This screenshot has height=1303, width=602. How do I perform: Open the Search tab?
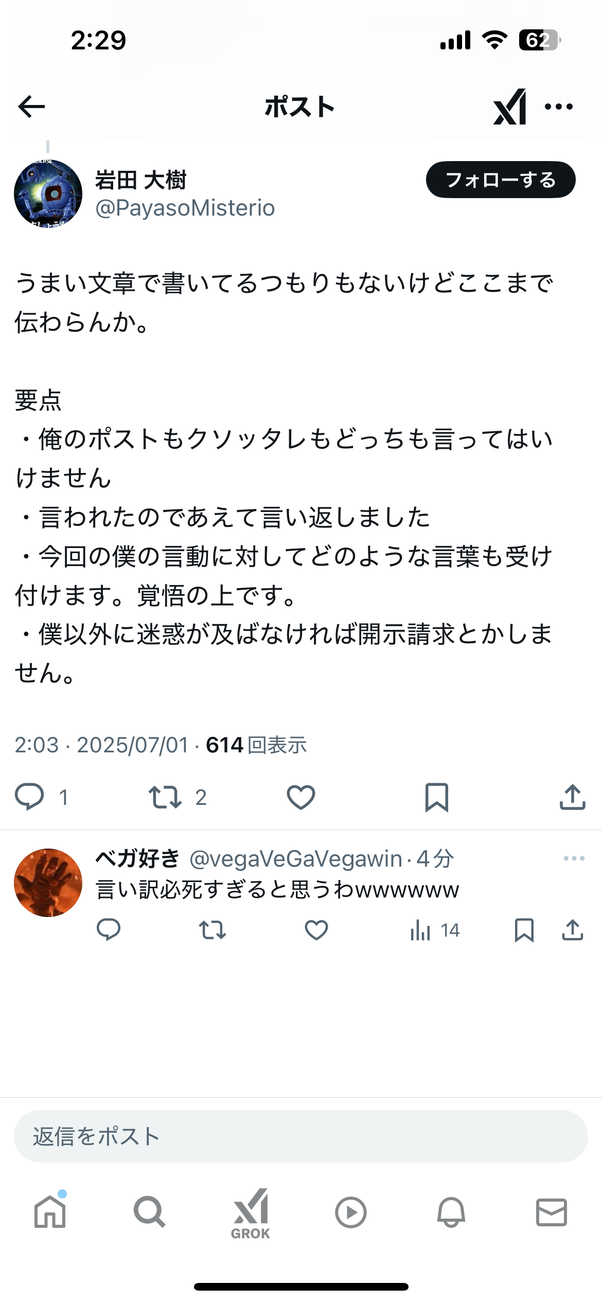click(150, 1212)
